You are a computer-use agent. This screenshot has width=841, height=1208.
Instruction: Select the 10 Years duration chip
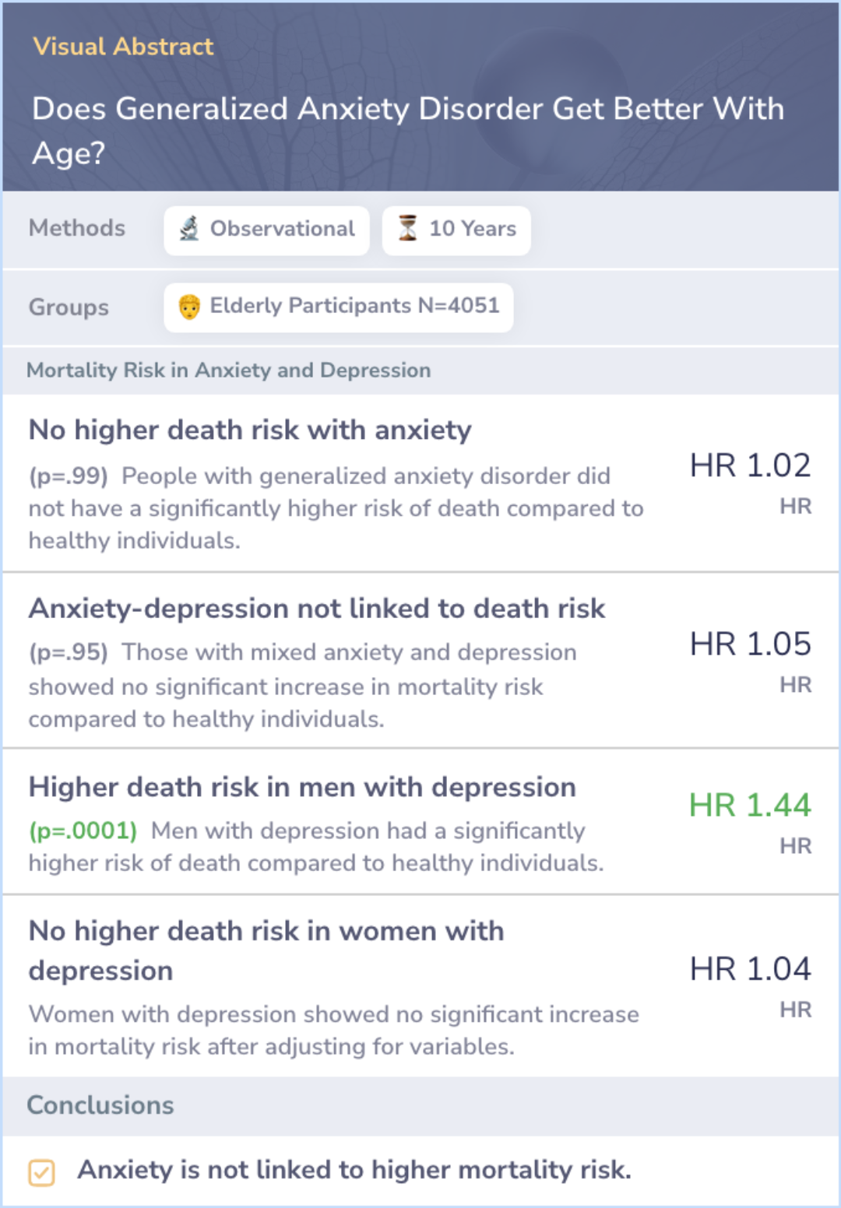pyautogui.click(x=456, y=230)
